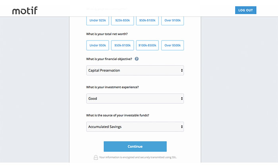Choose net worth Over $500k
Screen dimensions: 278x167
[x=172, y=45]
